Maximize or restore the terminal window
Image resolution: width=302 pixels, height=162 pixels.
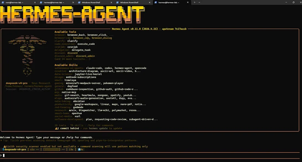(x=293, y=2)
